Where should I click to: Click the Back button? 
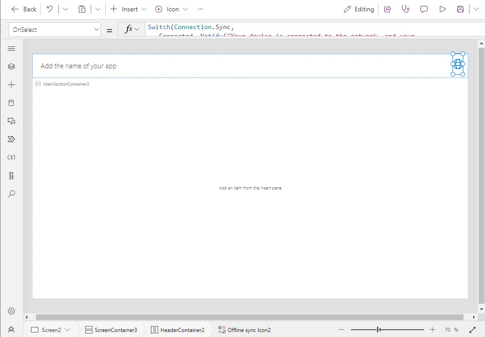click(x=23, y=9)
